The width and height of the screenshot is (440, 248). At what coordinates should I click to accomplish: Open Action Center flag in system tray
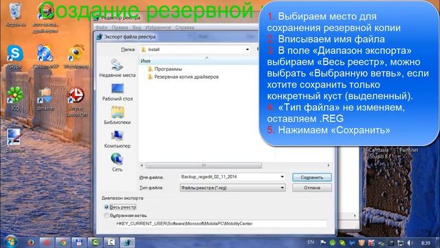tap(323, 242)
